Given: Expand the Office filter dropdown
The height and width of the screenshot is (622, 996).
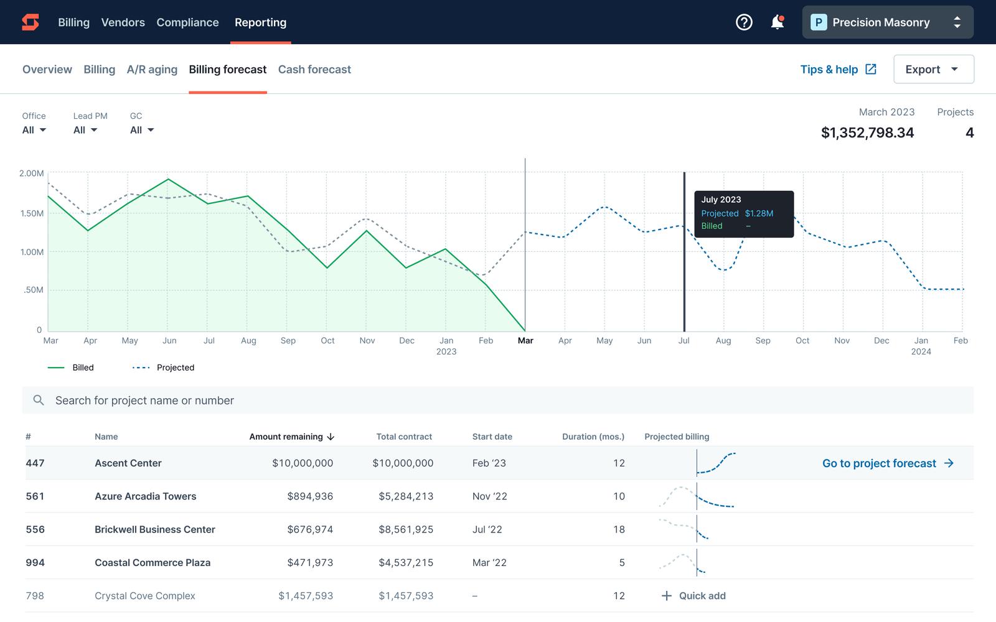Looking at the screenshot, I should tap(34, 130).
